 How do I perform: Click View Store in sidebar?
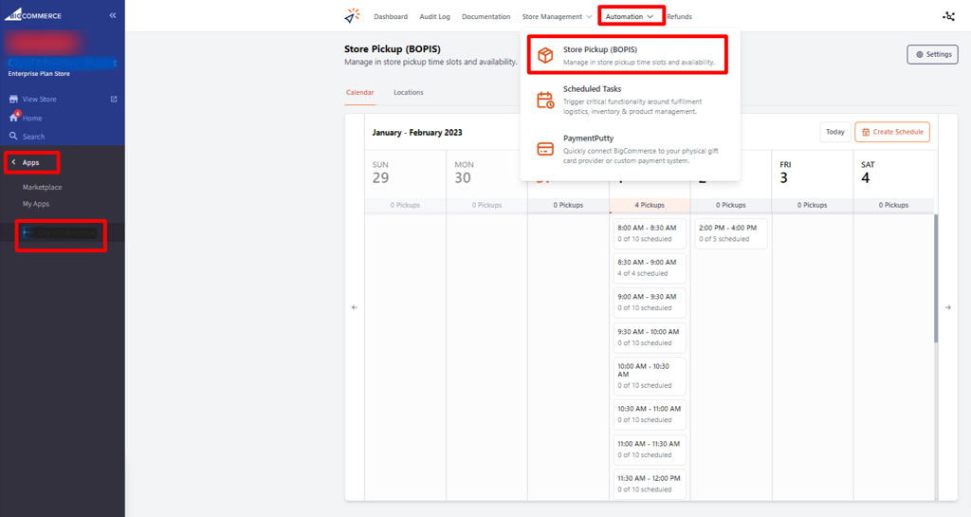39,99
